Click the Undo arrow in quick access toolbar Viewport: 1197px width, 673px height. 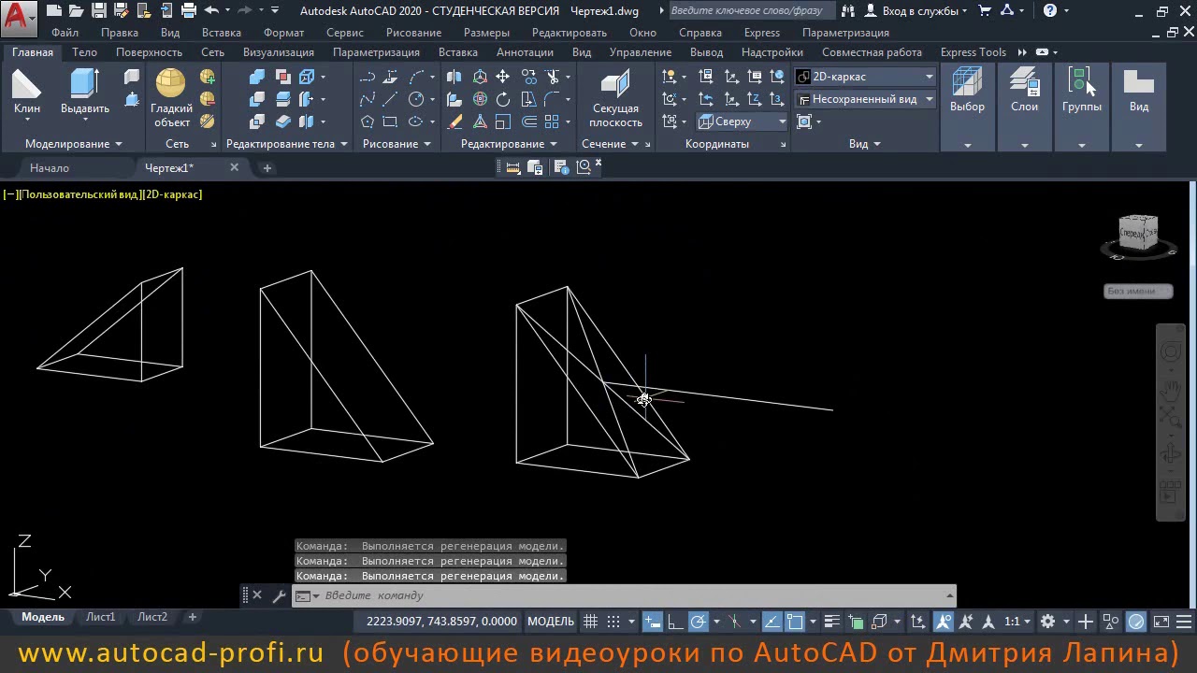point(211,11)
